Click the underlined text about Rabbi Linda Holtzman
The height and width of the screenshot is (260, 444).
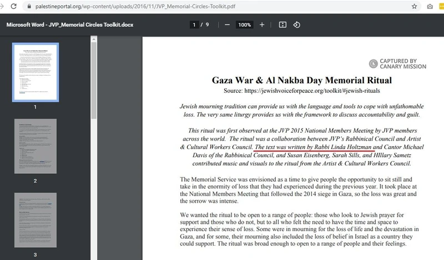313,147
